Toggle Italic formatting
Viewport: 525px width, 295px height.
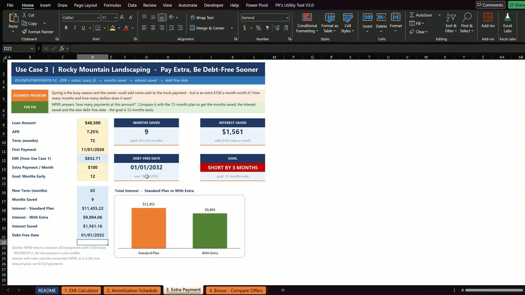pyautogui.click(x=75, y=28)
